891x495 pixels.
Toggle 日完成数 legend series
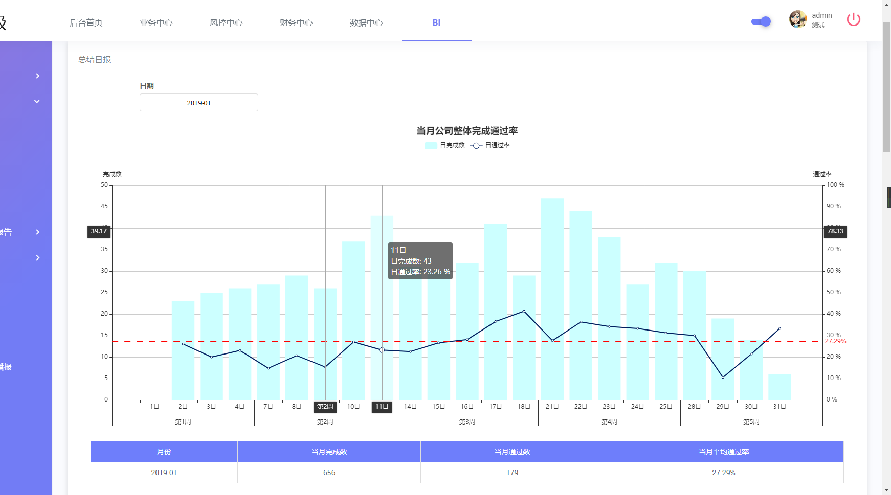pyautogui.click(x=444, y=145)
